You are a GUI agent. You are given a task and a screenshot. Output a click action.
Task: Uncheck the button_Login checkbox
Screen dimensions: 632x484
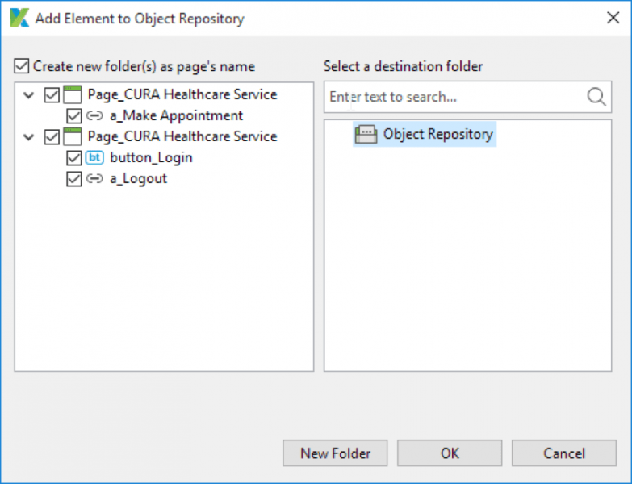[74, 157]
